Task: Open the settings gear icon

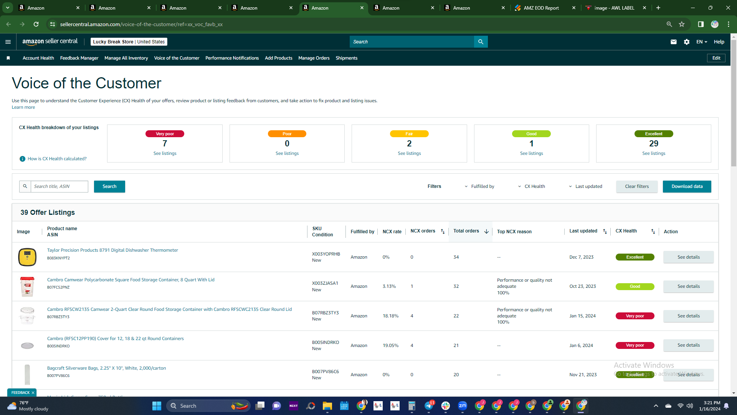Action: [x=687, y=42]
